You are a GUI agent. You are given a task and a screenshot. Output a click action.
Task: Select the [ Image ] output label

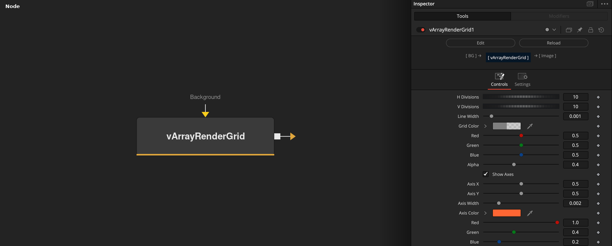point(547,56)
